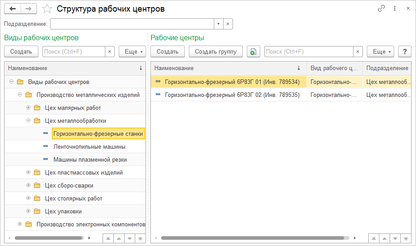Add the form to favorites with the star
The height and width of the screenshot is (246, 416).
pyautogui.click(x=46, y=8)
